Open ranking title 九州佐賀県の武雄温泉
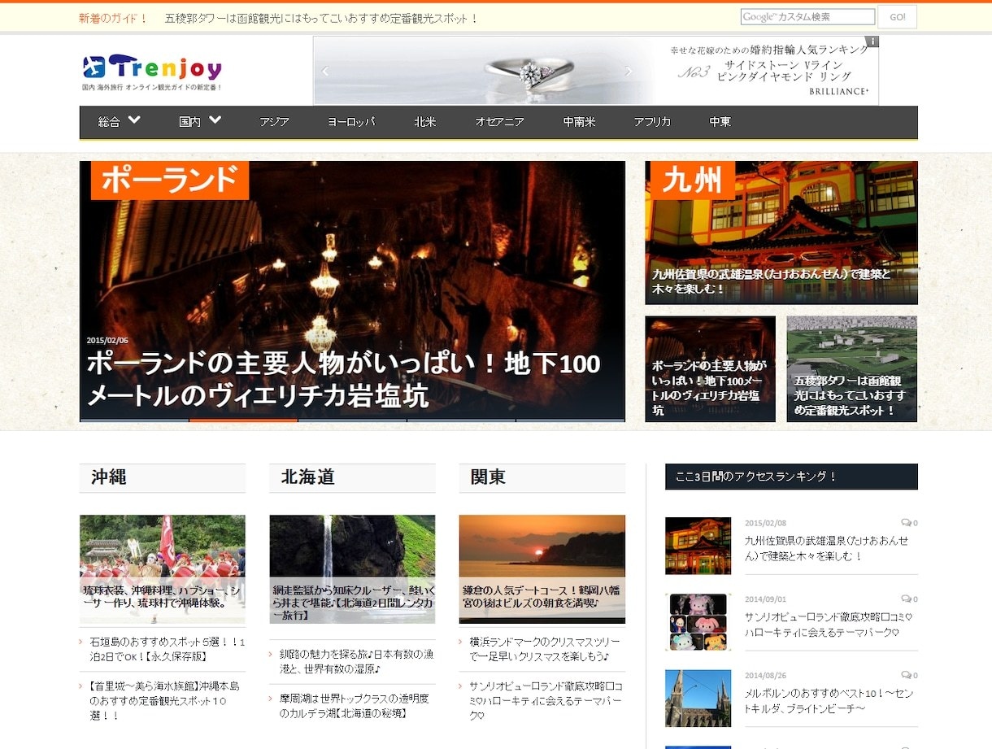 (827, 548)
